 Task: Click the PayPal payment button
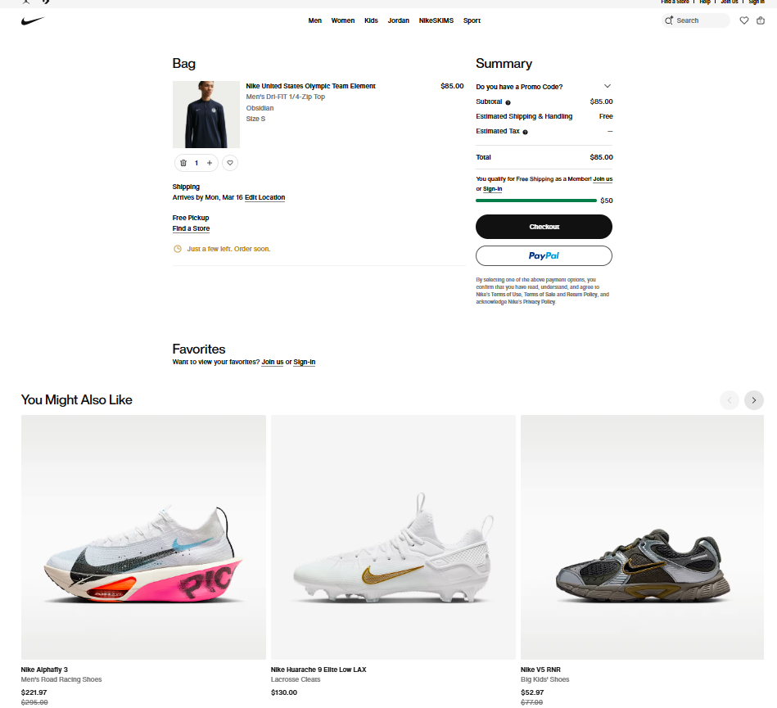pos(544,255)
